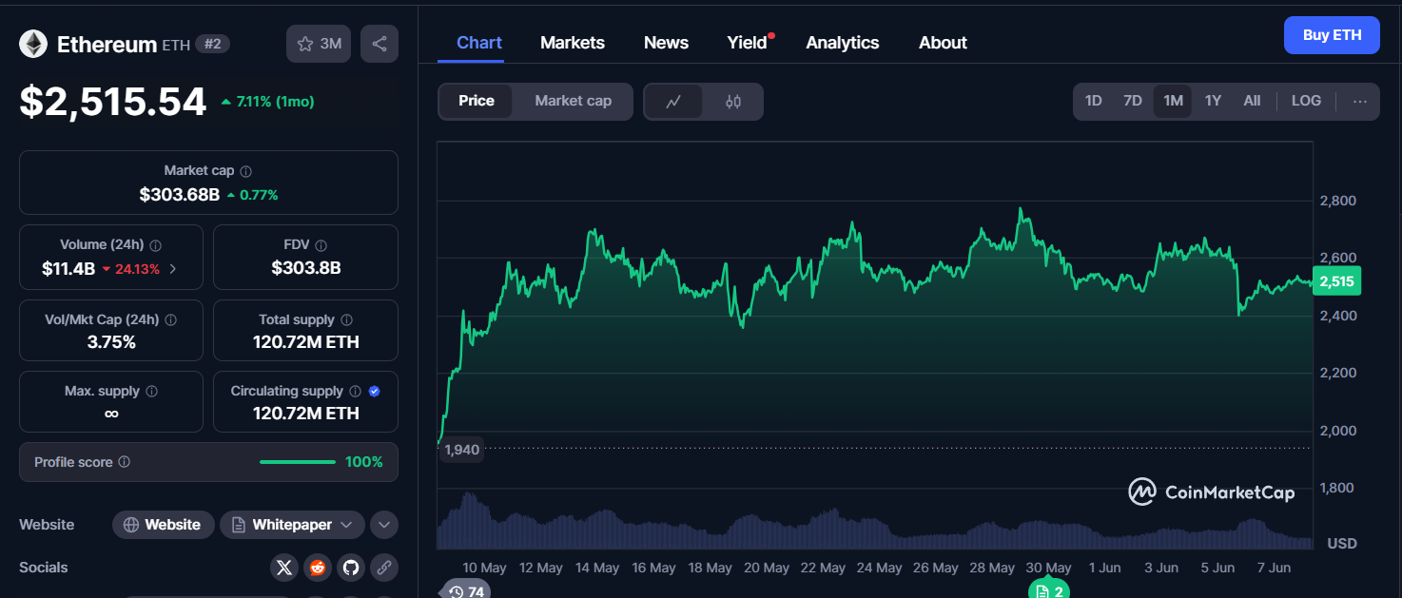Show Max. supply info icon
The height and width of the screenshot is (598, 1402).
(151, 392)
